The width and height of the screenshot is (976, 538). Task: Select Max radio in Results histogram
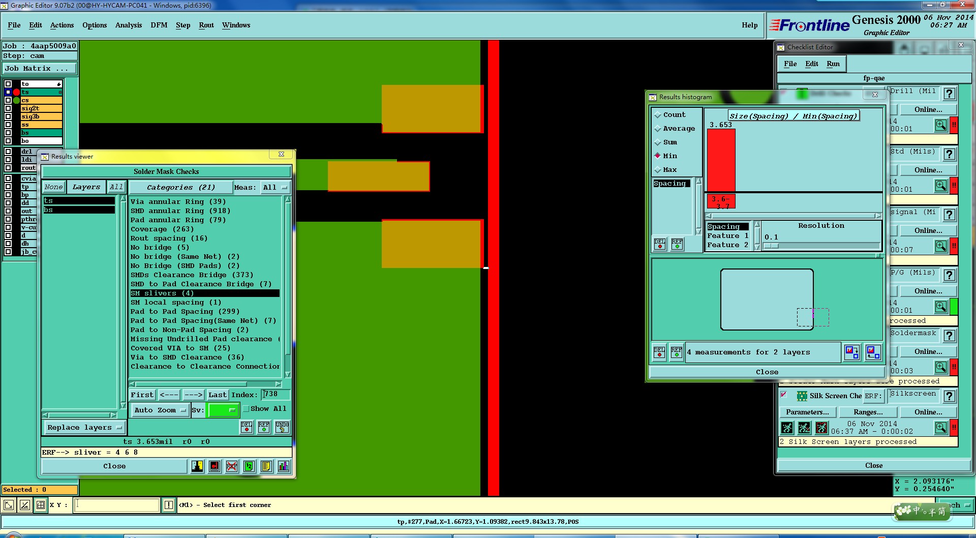[x=658, y=170]
